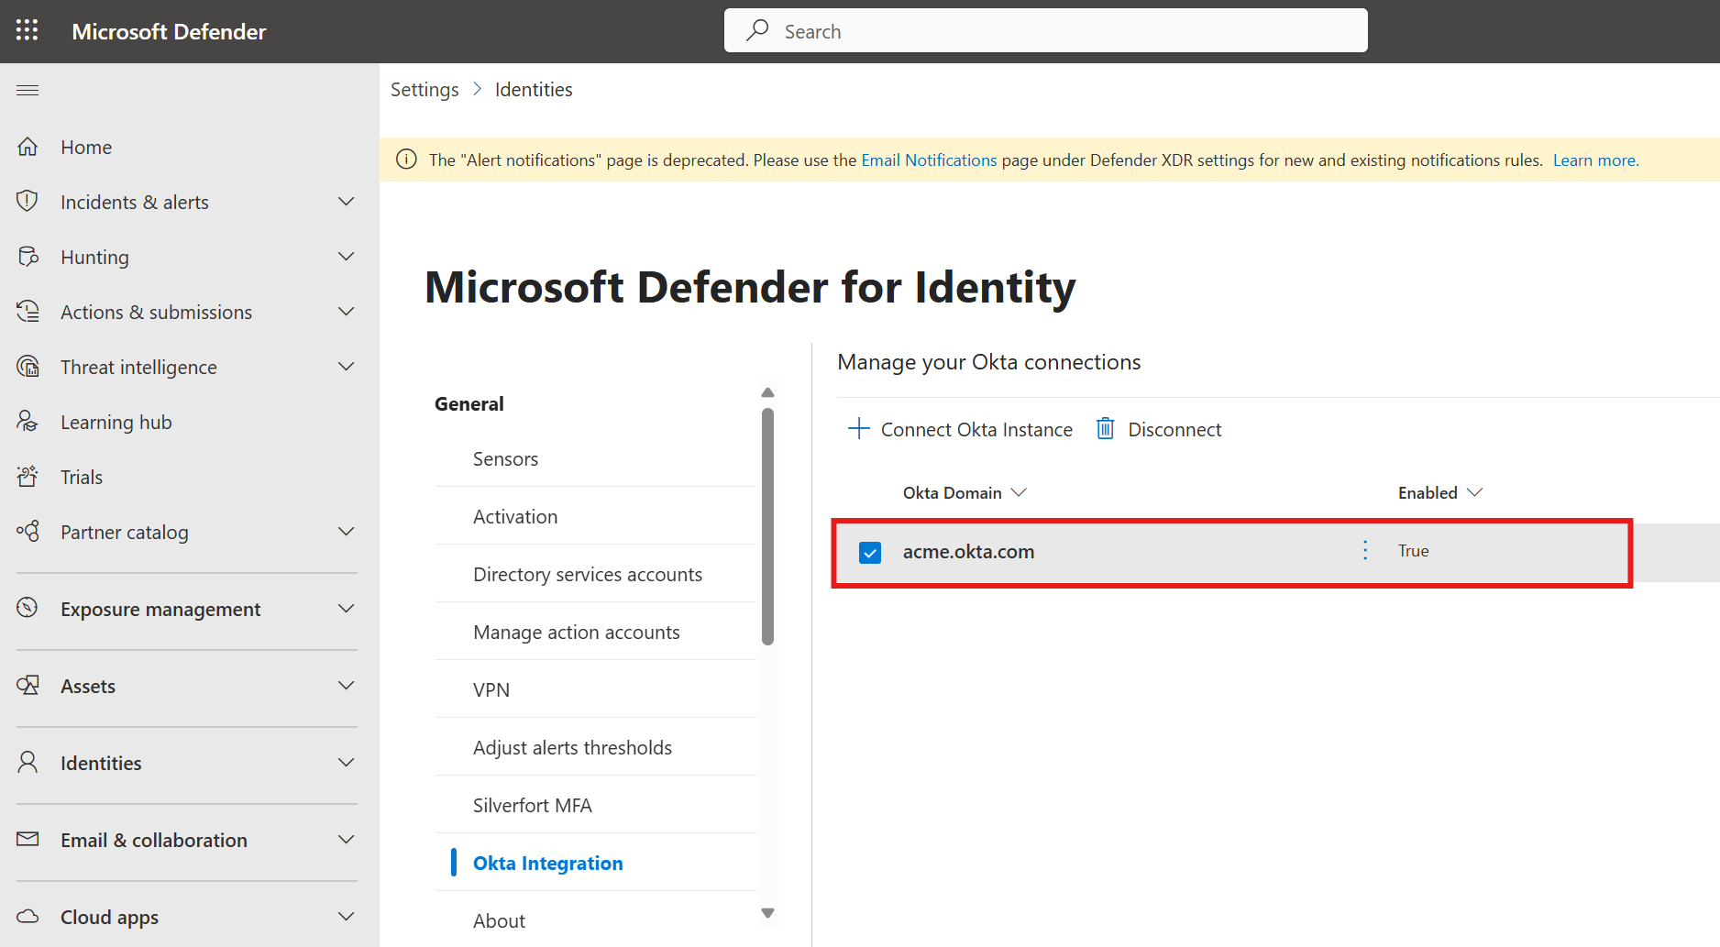
Task: Expand Exposure management chevron
Action: (x=346, y=609)
